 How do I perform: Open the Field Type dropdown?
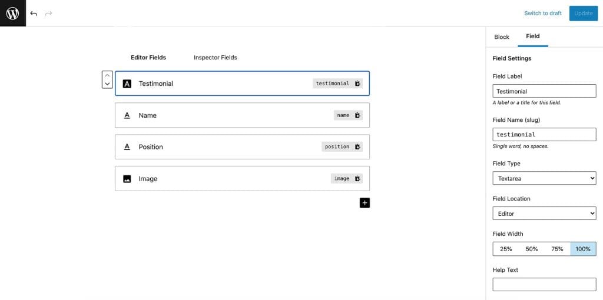tap(544, 178)
